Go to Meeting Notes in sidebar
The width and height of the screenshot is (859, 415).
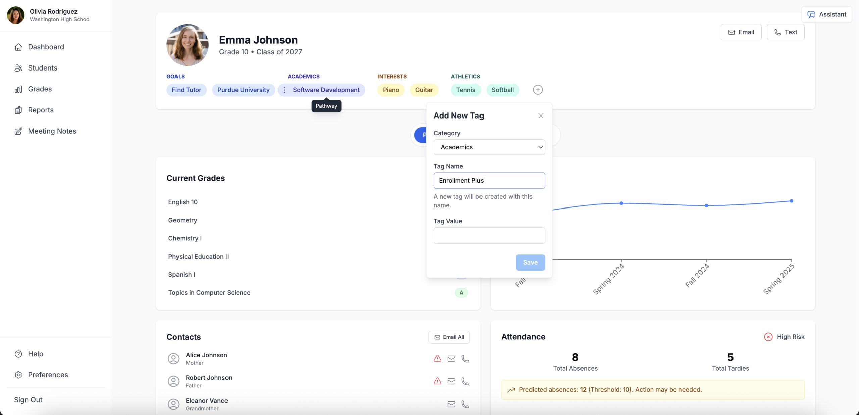[x=52, y=131]
